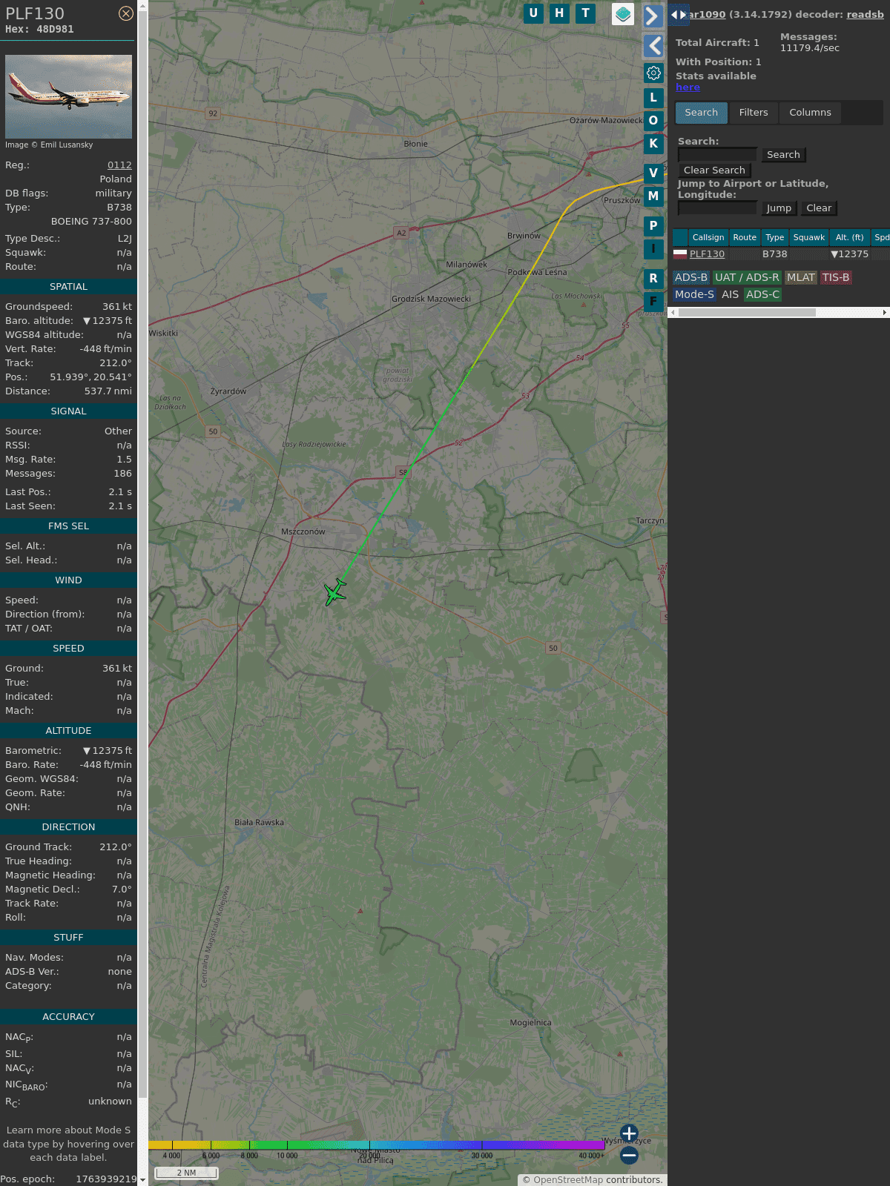Toggle the I map button
Image resolution: width=890 pixels, height=1186 pixels.
[x=653, y=249]
